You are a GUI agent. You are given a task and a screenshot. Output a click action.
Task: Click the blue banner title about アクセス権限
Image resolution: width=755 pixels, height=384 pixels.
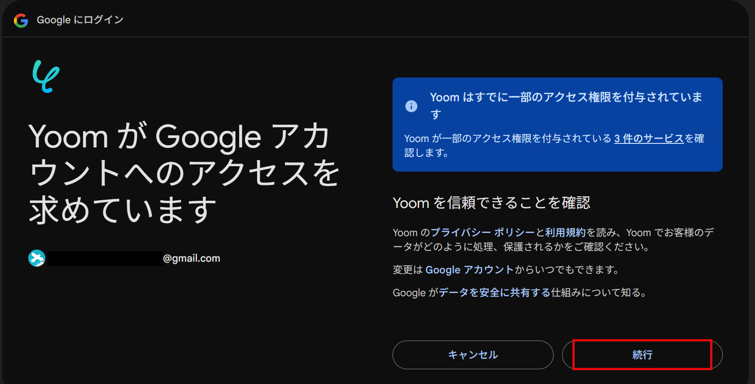566,106
